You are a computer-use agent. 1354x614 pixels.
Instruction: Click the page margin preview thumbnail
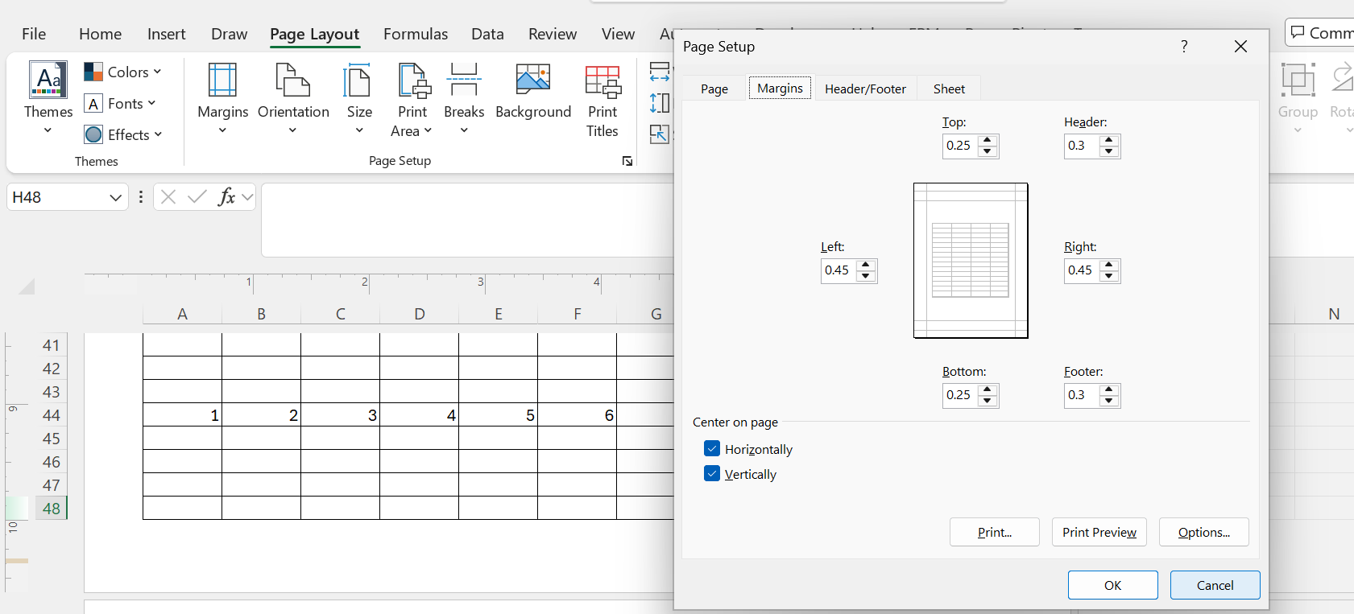[x=971, y=261]
